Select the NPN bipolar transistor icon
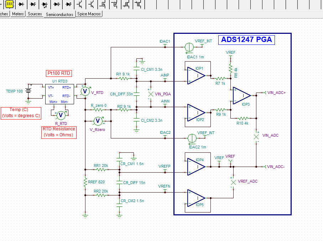323x241 pixels. tap(80, 4)
